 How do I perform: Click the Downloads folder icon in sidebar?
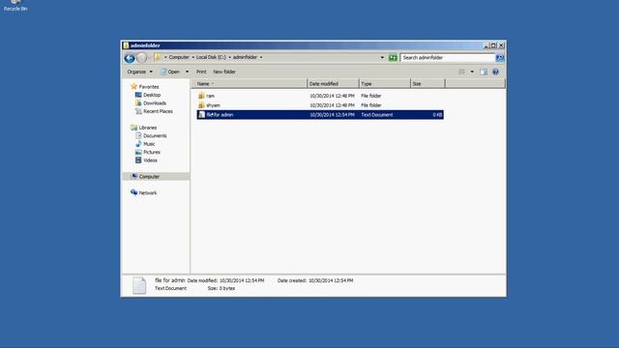coord(138,103)
